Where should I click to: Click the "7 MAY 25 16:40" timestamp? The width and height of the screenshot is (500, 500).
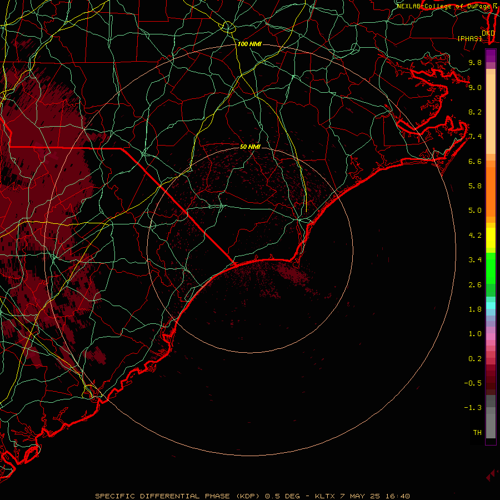tap(374, 496)
